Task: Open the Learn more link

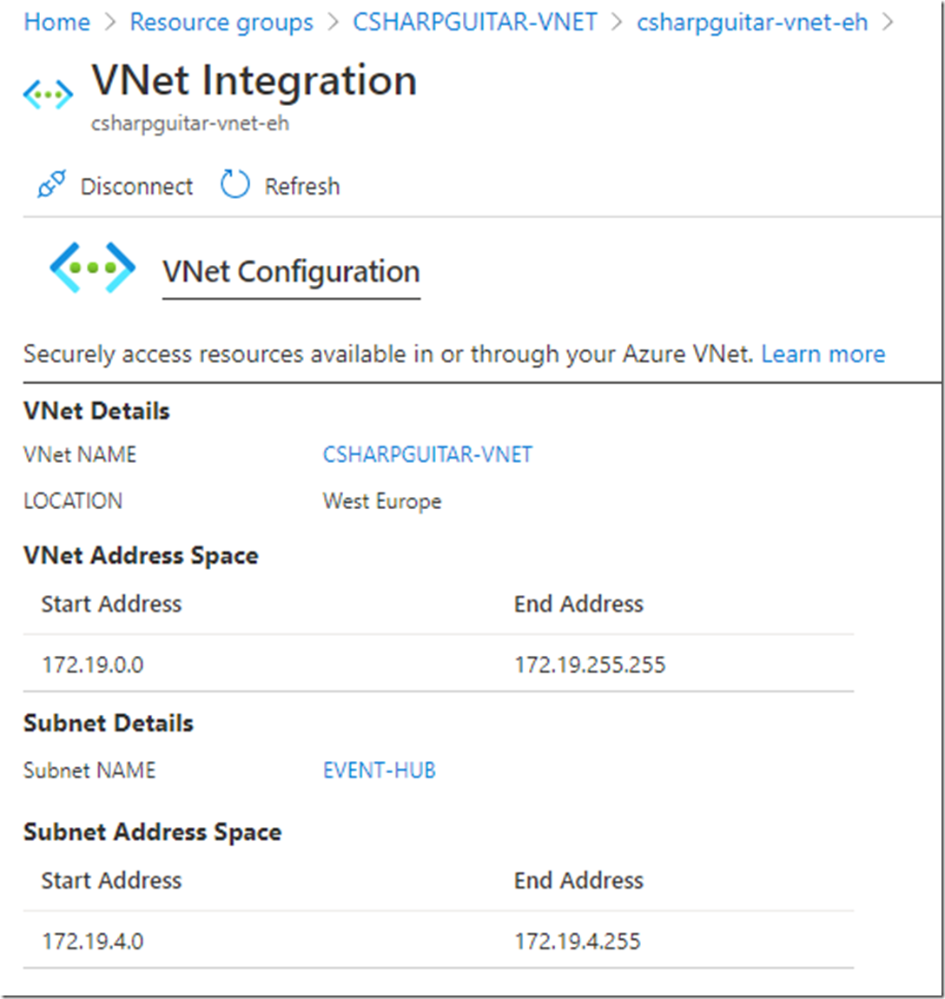Action: (823, 354)
